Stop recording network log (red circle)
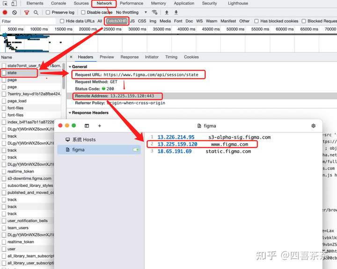The height and width of the screenshot is (269, 337). pos(5,13)
